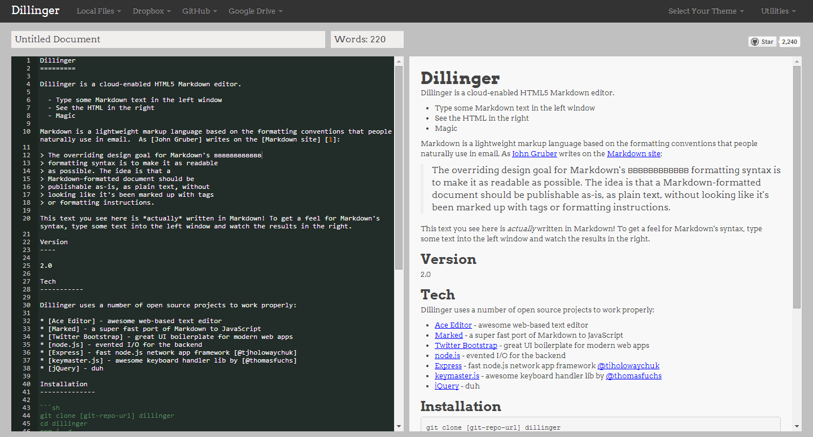Click the large Dillinger heading in preview
This screenshot has width=813, height=437.
[x=460, y=78]
